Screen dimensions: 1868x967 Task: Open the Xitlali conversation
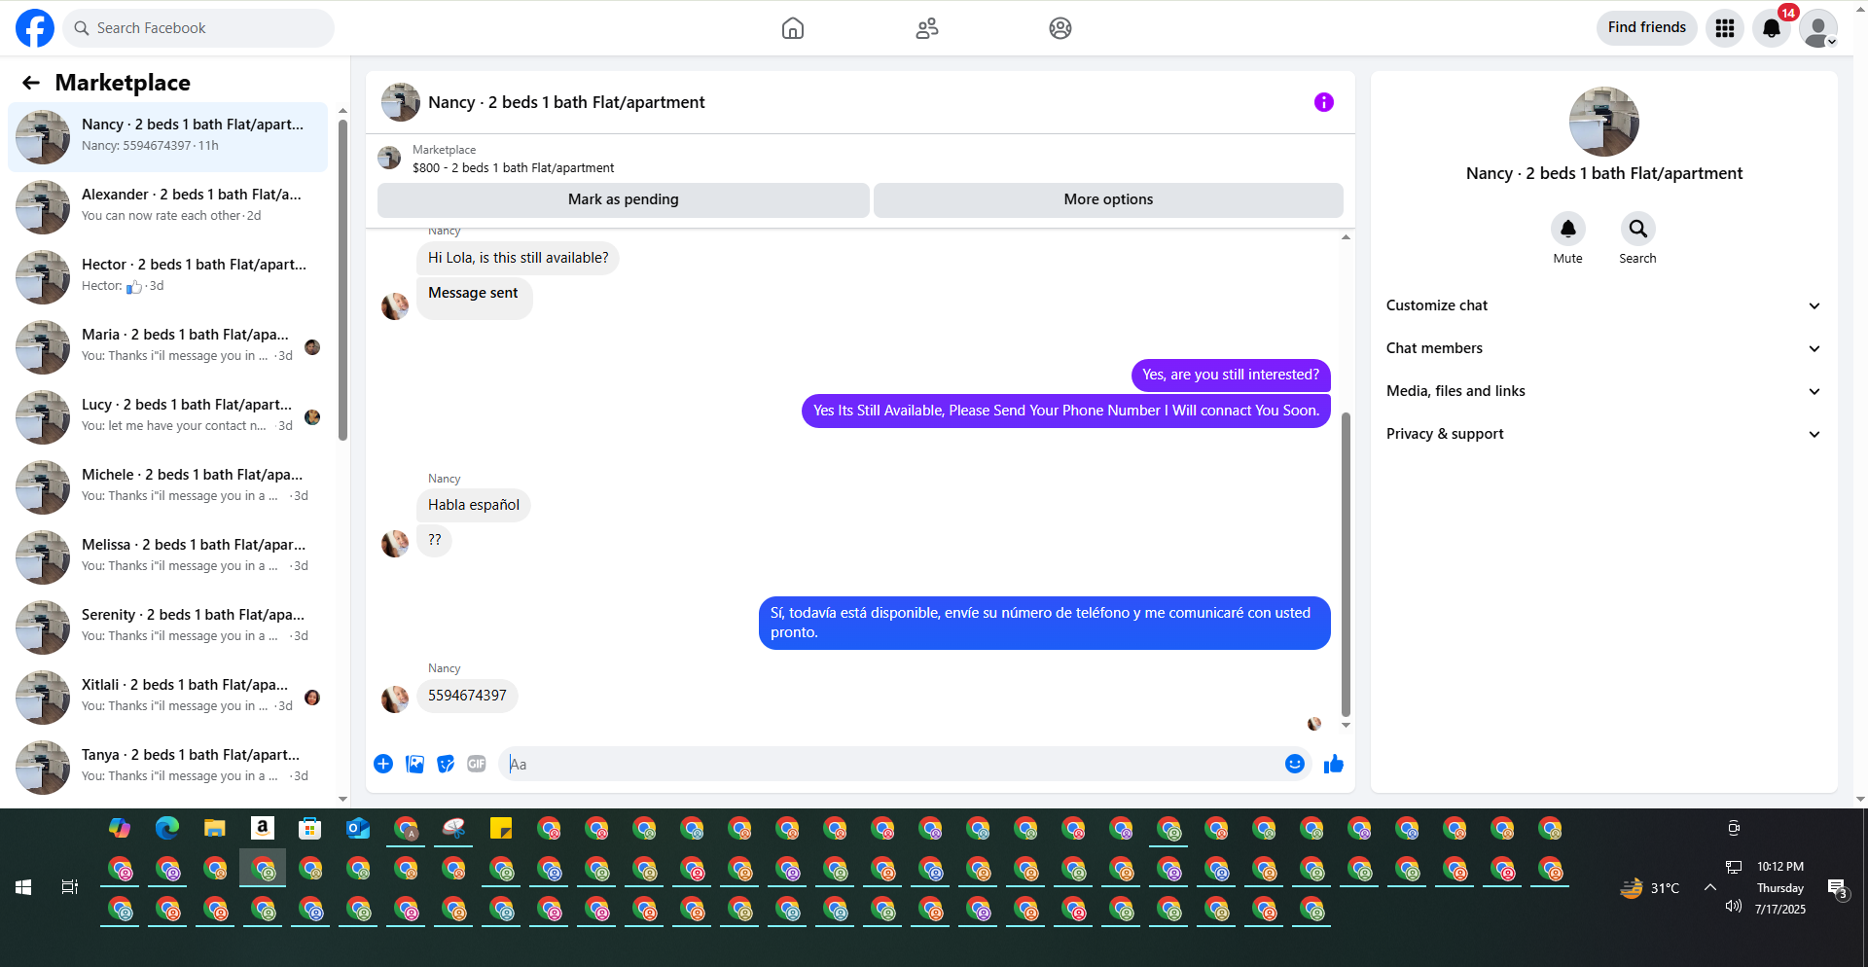coord(168,698)
